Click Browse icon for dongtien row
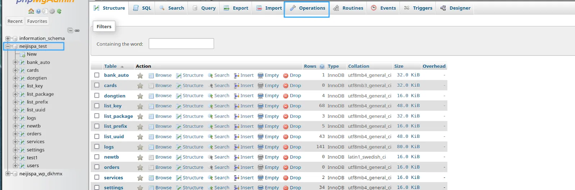This screenshot has height=190, width=575. click(x=151, y=96)
